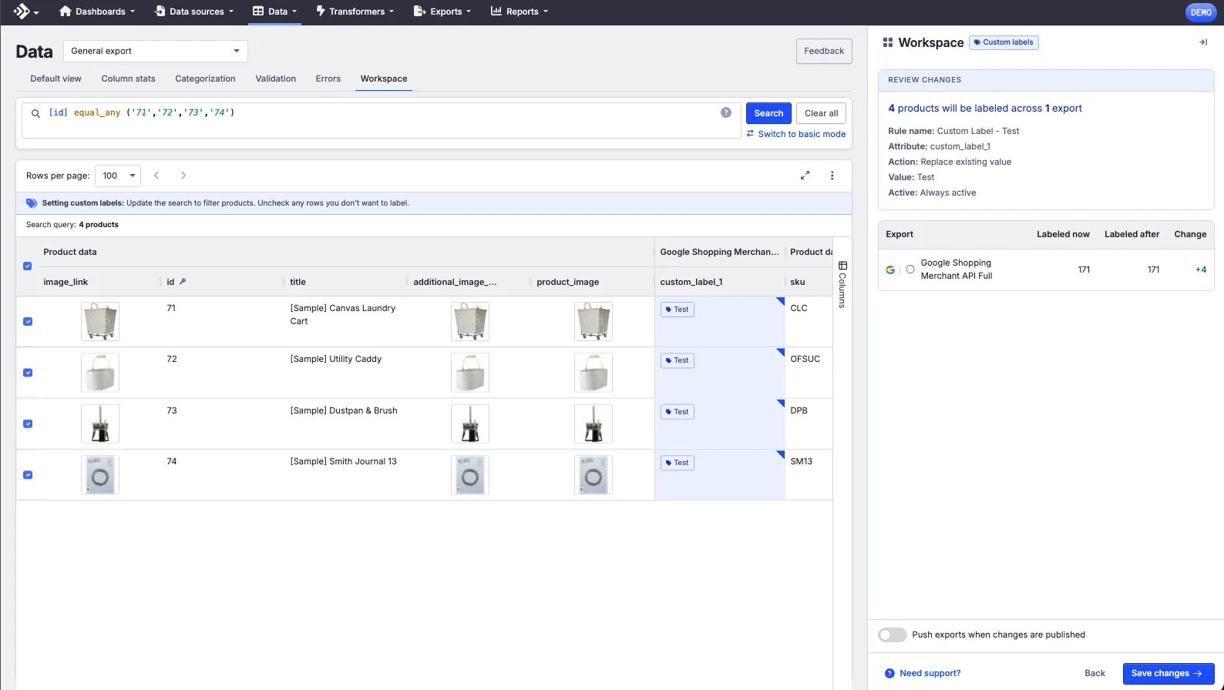Click the Test label tag for row 73
The width and height of the screenshot is (1224, 690).
pos(678,412)
